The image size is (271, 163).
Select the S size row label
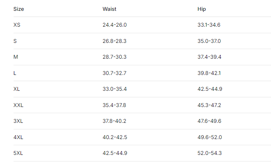pyautogui.click(x=15, y=41)
